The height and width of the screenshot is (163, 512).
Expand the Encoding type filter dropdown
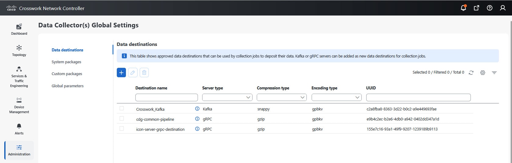pos(336,97)
